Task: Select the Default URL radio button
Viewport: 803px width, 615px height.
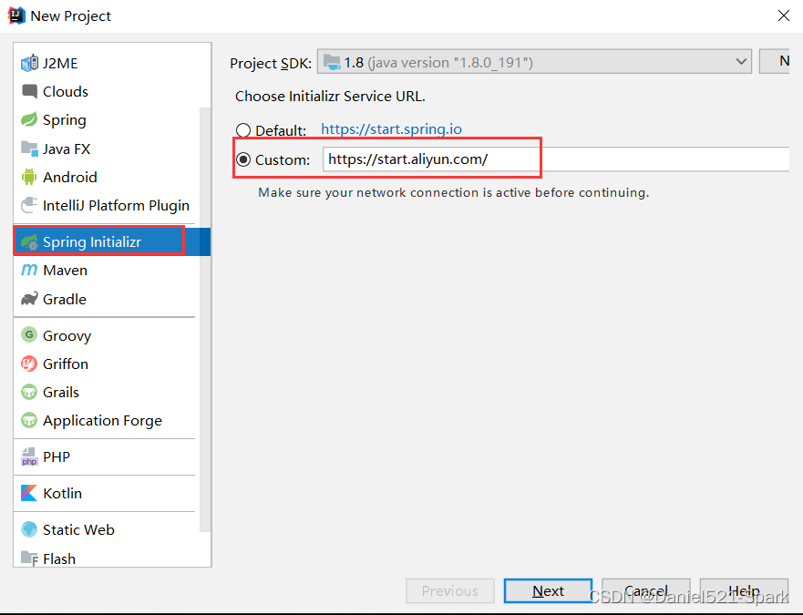Action: pos(243,130)
